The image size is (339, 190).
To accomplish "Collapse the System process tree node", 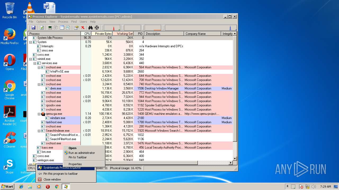I will (30, 42).
